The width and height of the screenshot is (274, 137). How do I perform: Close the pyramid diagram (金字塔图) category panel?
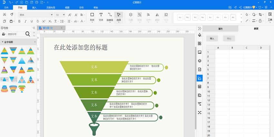coord(35,42)
